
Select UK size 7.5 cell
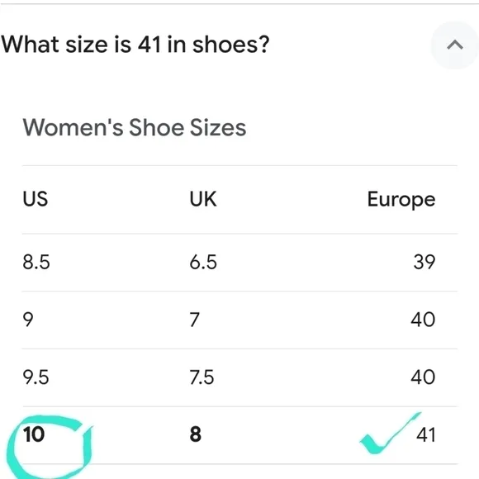click(x=202, y=377)
